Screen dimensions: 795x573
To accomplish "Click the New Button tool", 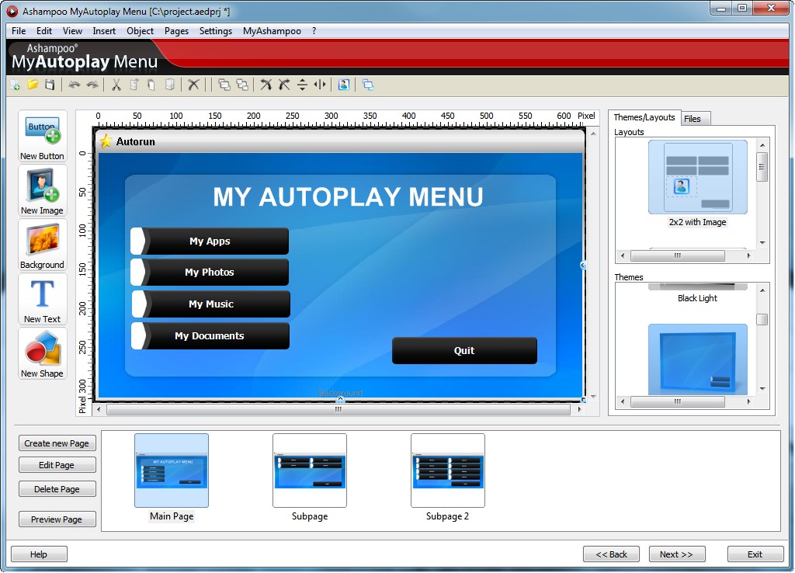I will (42, 136).
